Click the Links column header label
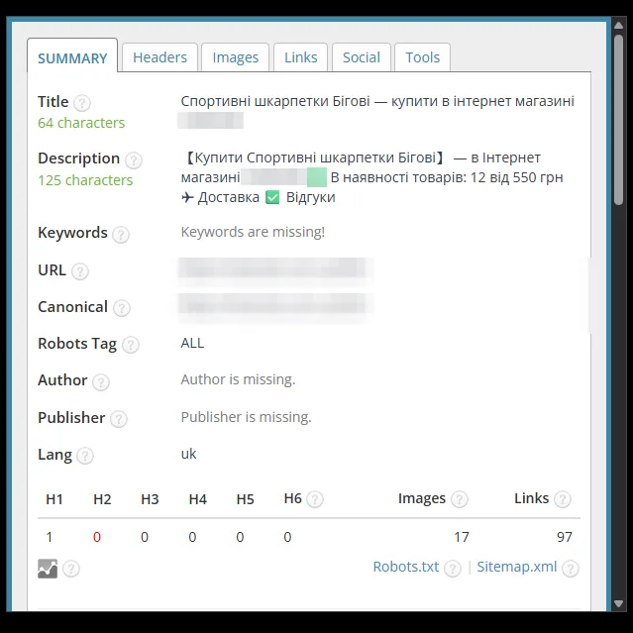 (531, 498)
